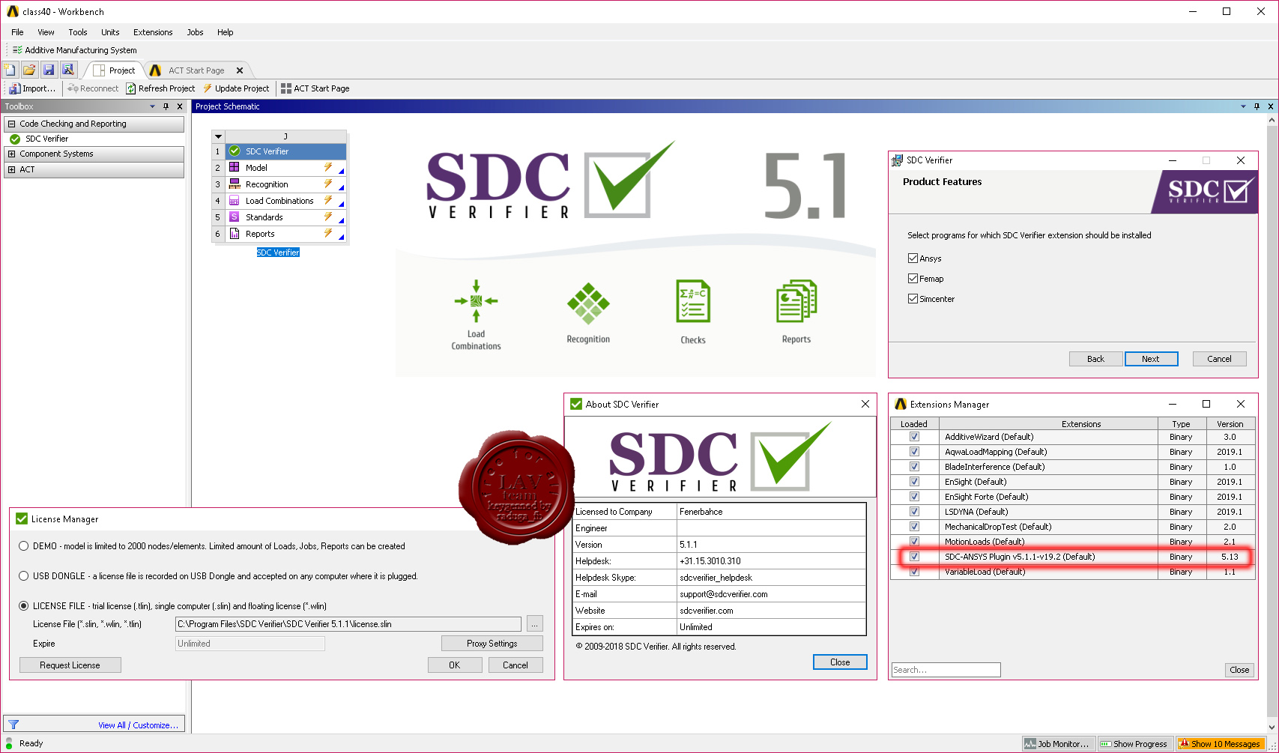
Task: Click the Additive Manufacturing System item
Action: click(74, 50)
